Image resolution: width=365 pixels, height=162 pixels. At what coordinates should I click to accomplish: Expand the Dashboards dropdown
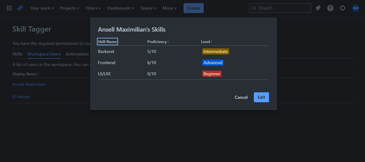tap(120, 8)
